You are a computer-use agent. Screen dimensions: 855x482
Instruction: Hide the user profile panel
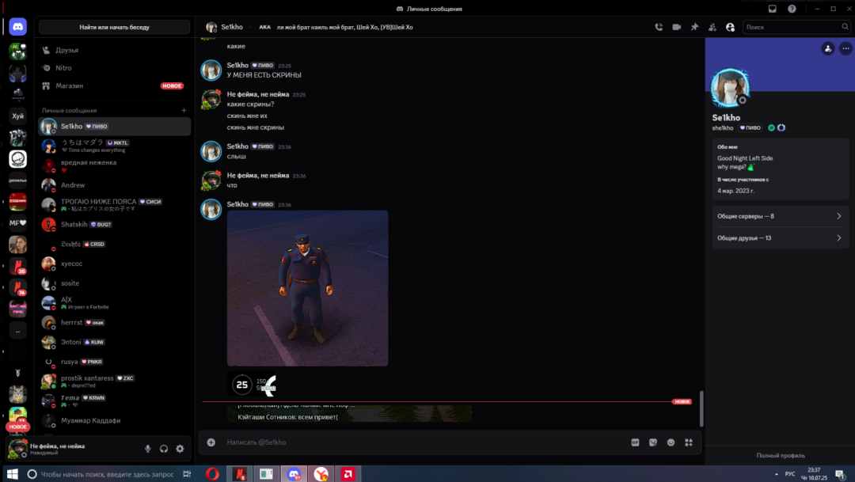730,27
